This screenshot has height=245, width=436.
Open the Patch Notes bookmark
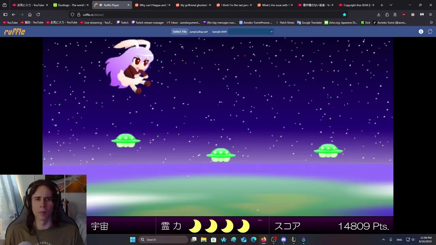point(285,22)
